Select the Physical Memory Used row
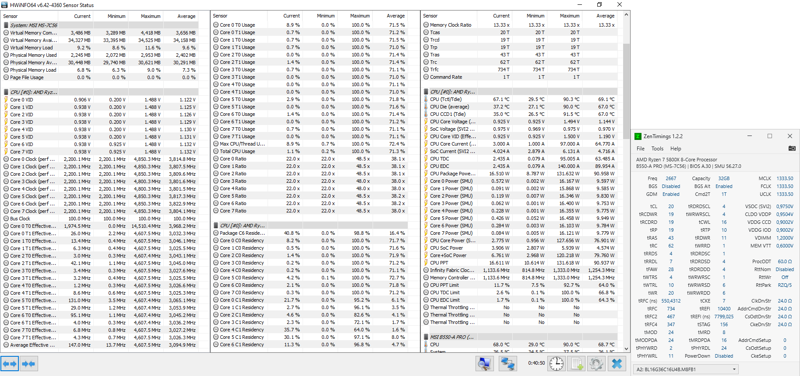Image resolution: width=800 pixels, height=376 pixels. 100,55
